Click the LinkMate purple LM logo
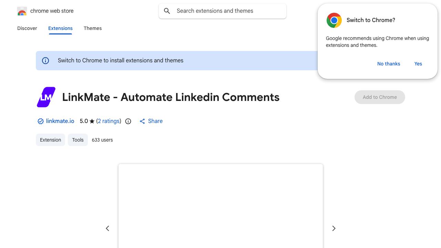 tap(46, 97)
